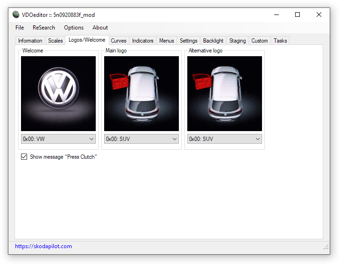The image size is (340, 265).
Task: Switch to the Curves tab
Action: click(x=119, y=41)
